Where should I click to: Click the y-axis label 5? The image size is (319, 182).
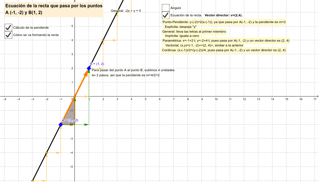click(x=72, y=26)
